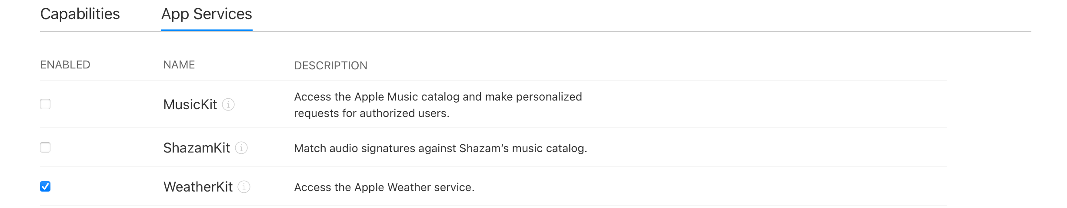This screenshot has height=208, width=1067.
Task: Click the NAME column header
Action: point(179,65)
